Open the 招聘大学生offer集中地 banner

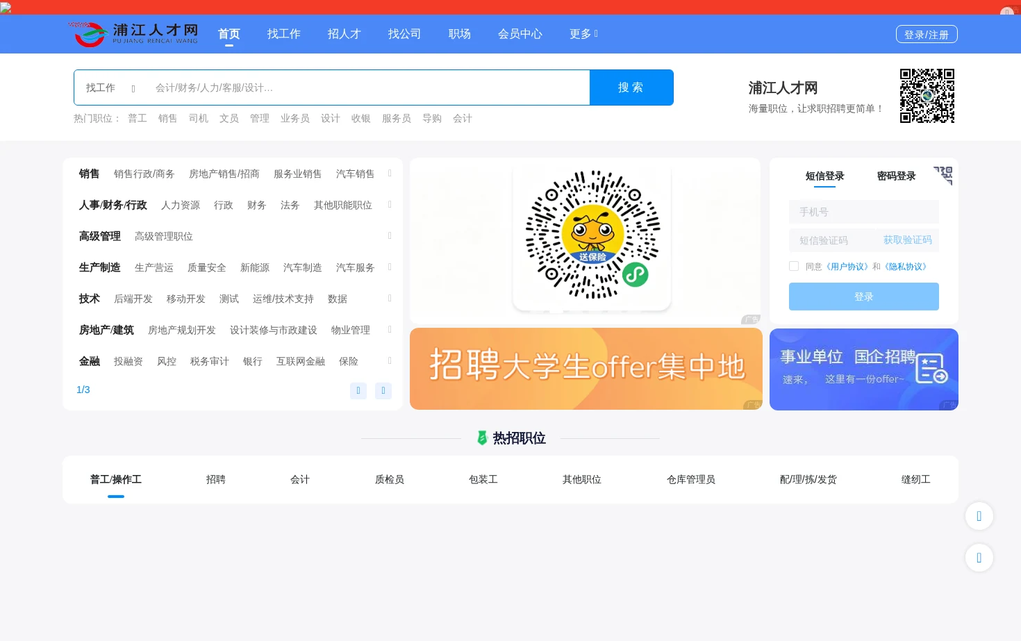pyautogui.click(x=586, y=369)
